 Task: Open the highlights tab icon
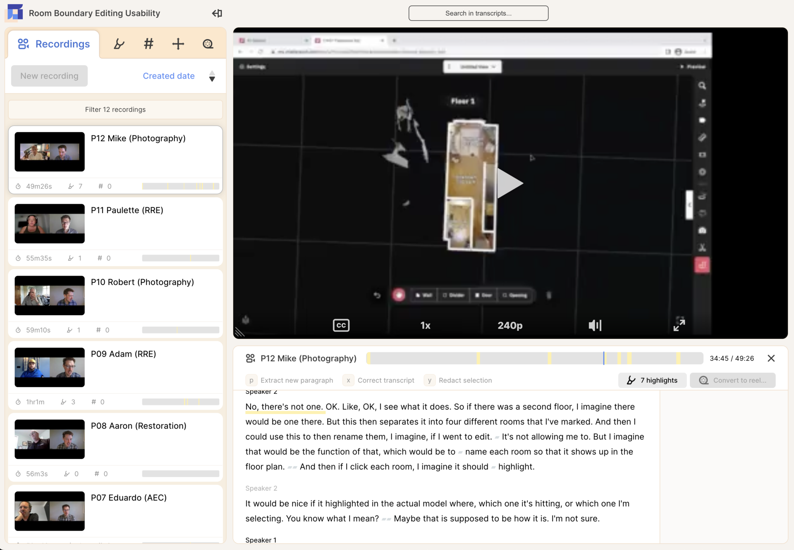pos(119,44)
